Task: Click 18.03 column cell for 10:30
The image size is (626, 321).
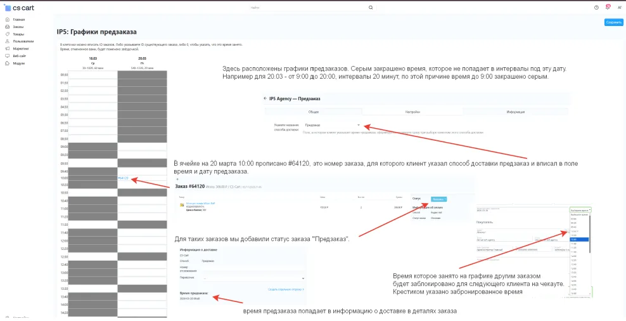Action: coord(93,193)
